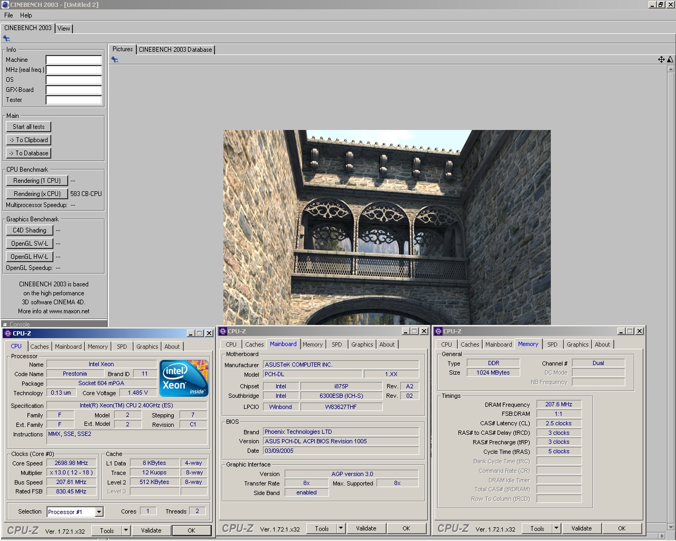
Task: Click in the Machine input field
Action: 74,60
